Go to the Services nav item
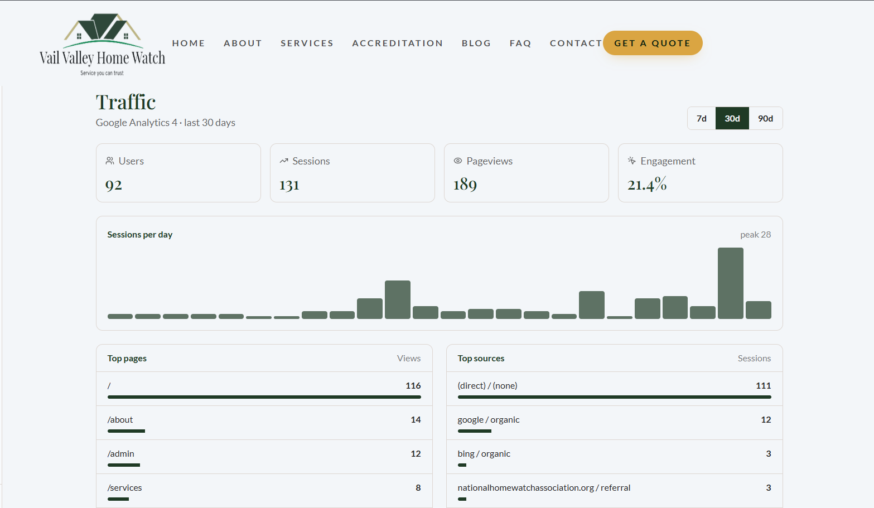Image resolution: width=874 pixels, height=508 pixels. pos(307,43)
